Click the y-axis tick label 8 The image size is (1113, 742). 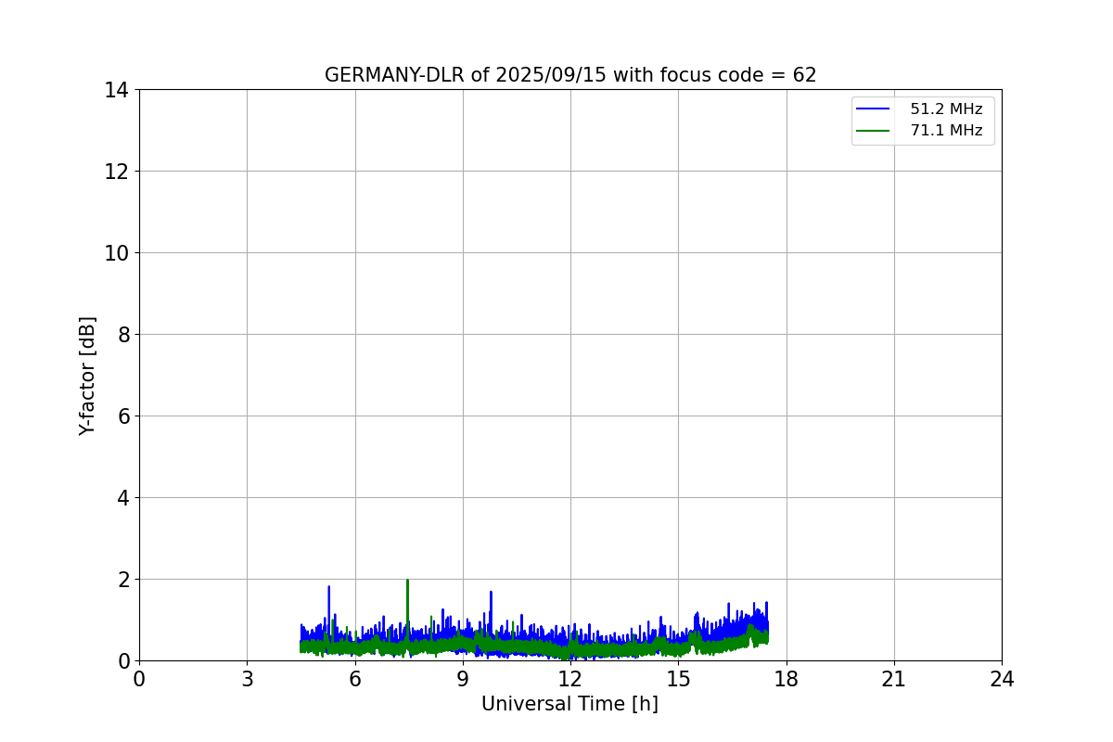pyautogui.click(x=122, y=335)
